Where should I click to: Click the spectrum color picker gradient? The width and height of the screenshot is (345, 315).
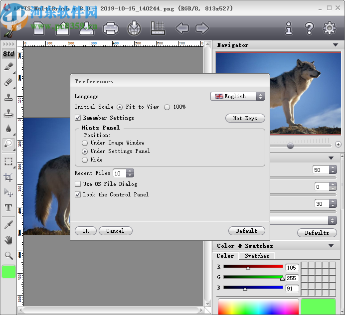[258, 307]
